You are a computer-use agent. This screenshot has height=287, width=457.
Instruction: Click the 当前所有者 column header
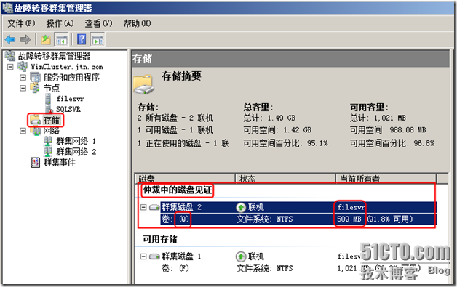click(x=386, y=179)
